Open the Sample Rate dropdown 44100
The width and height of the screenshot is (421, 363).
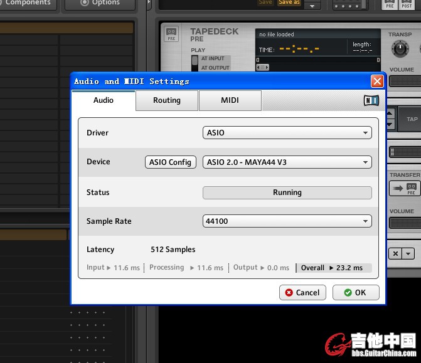click(287, 221)
